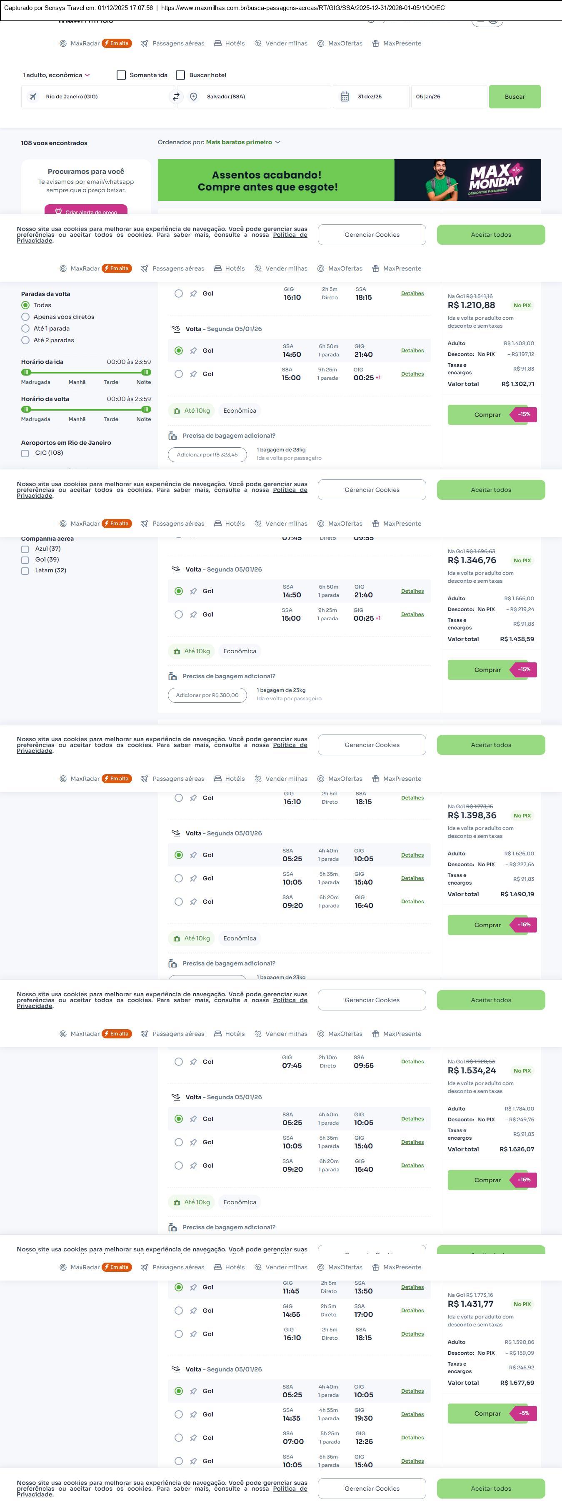Click the Hotéis bed icon in top navigation
Image resolution: width=562 pixels, height=1509 pixels.
click(218, 43)
